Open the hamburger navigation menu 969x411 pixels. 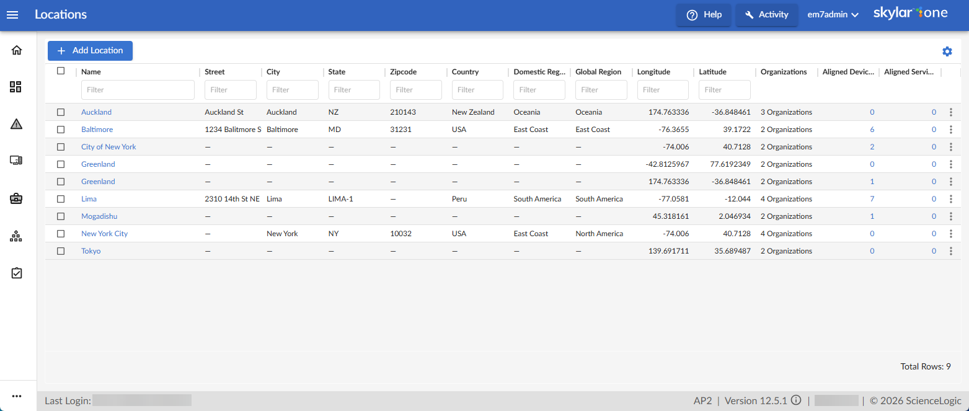pos(12,15)
